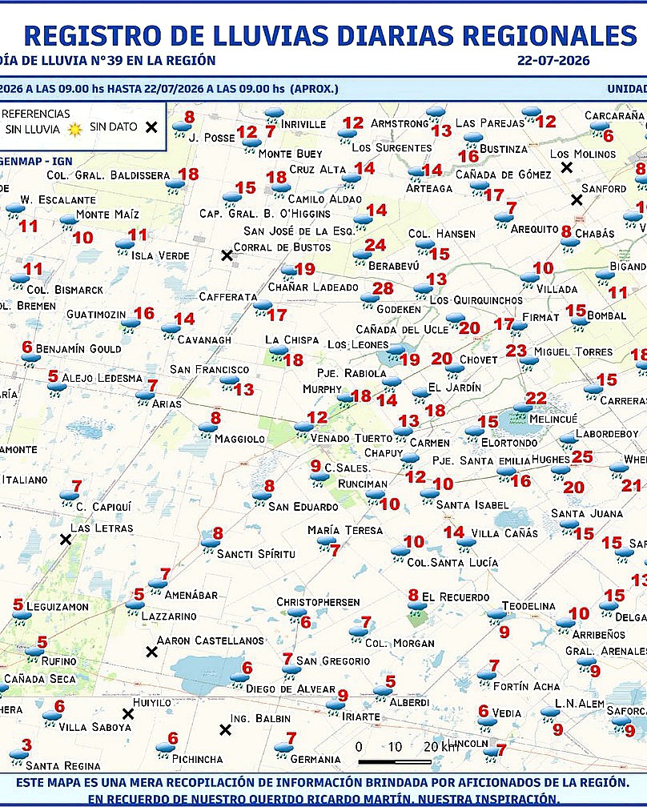Click the sun icon in Referencias legend
647x807 pixels.
click(x=75, y=129)
